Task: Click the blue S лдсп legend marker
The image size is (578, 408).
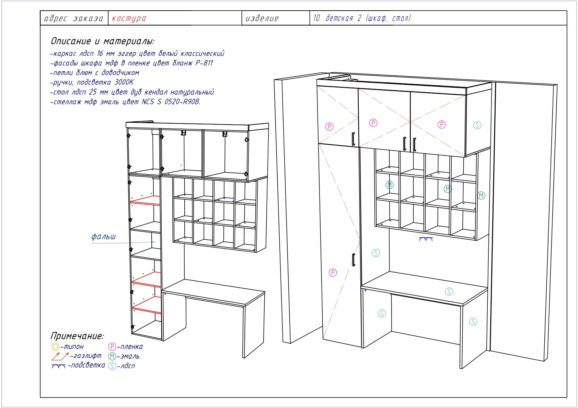Action: (x=112, y=366)
